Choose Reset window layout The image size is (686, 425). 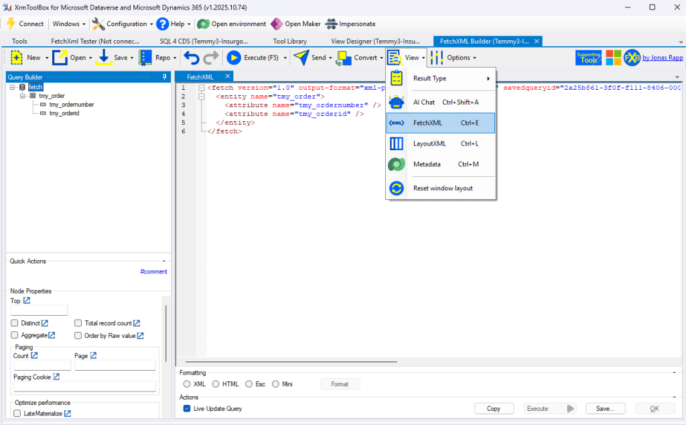[441, 188]
